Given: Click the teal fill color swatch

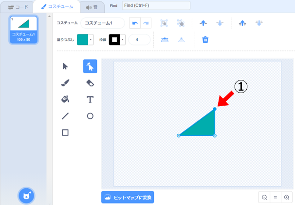Looking at the screenshot, I should pyautogui.click(x=82, y=40).
